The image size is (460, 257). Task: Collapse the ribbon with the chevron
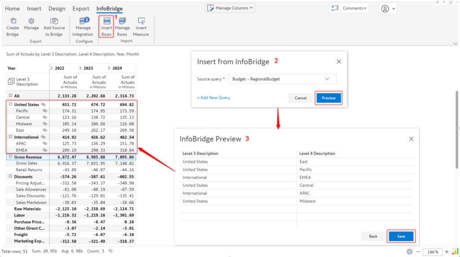tap(455, 43)
